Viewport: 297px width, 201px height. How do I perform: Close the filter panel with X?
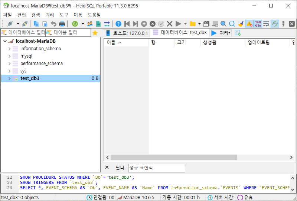click(107, 167)
